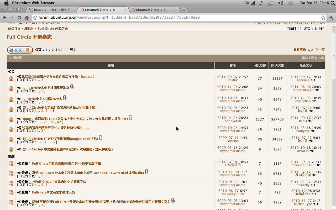
Task: Open last post icon next to beyondnba123
Action: (x=318, y=165)
